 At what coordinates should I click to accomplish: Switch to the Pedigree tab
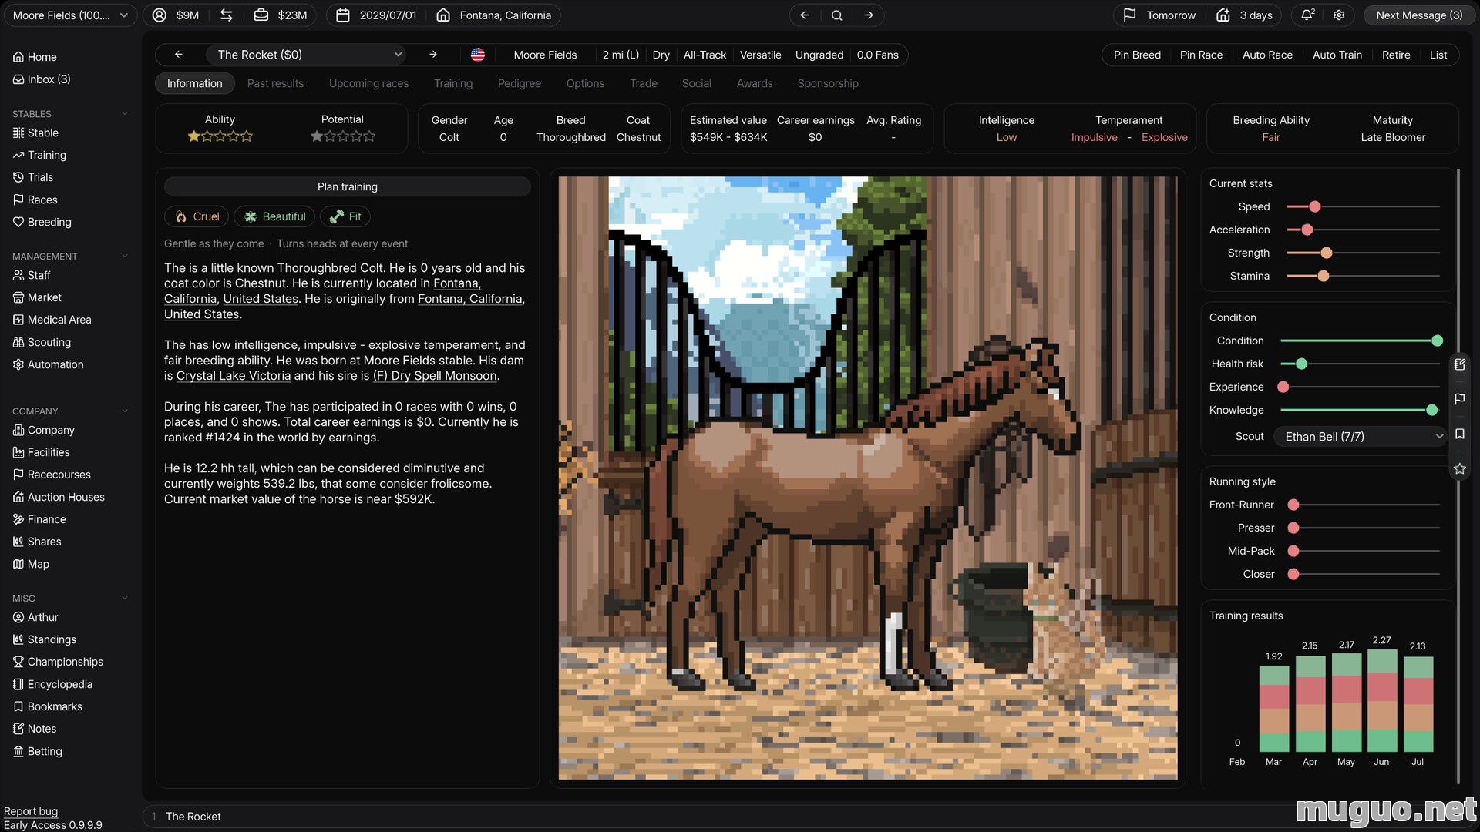[x=519, y=83]
